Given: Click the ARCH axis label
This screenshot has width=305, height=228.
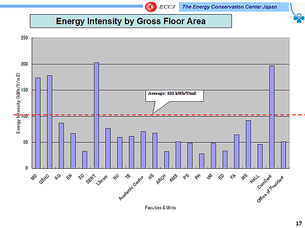Looking at the screenshot, I should [x=161, y=179].
